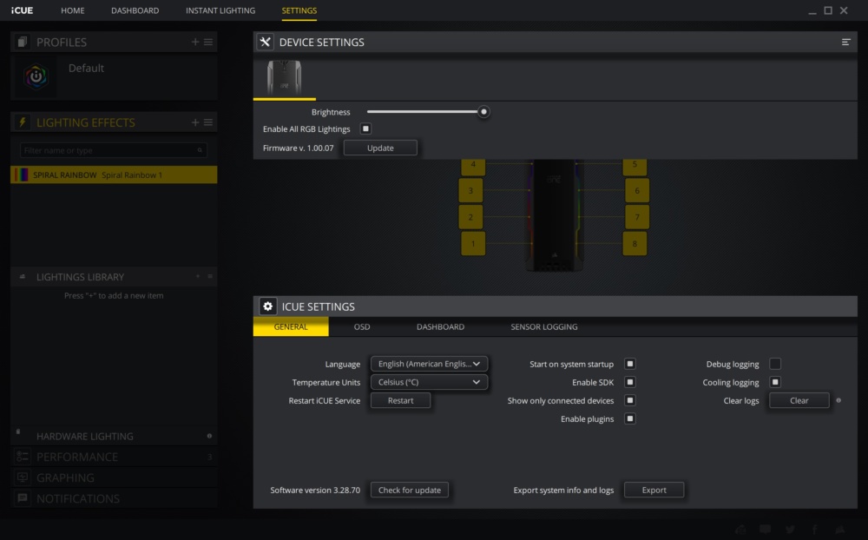Toggle Cooling logging checkbox
Image resolution: width=868 pixels, height=540 pixels.
[x=775, y=382]
